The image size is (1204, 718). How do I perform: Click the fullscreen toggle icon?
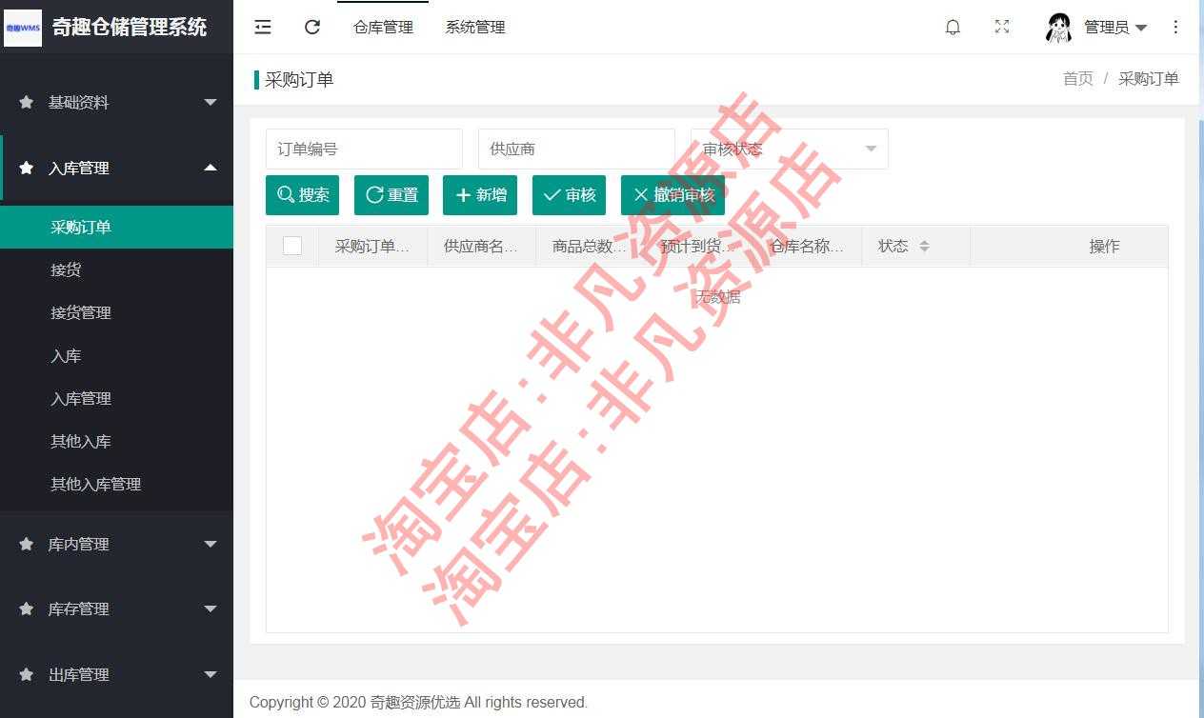pyautogui.click(x=1001, y=27)
